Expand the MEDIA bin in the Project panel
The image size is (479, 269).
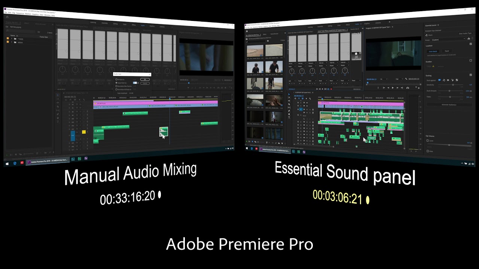coord(12,41)
